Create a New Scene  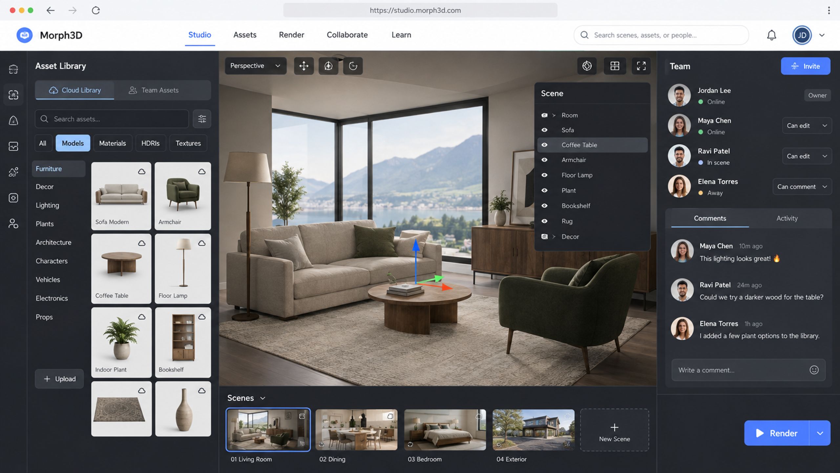pyautogui.click(x=614, y=430)
